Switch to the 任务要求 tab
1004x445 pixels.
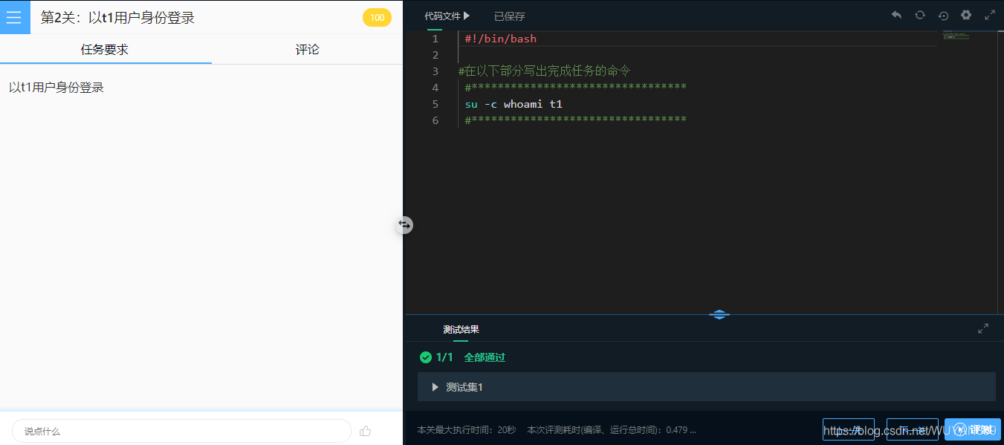click(103, 50)
